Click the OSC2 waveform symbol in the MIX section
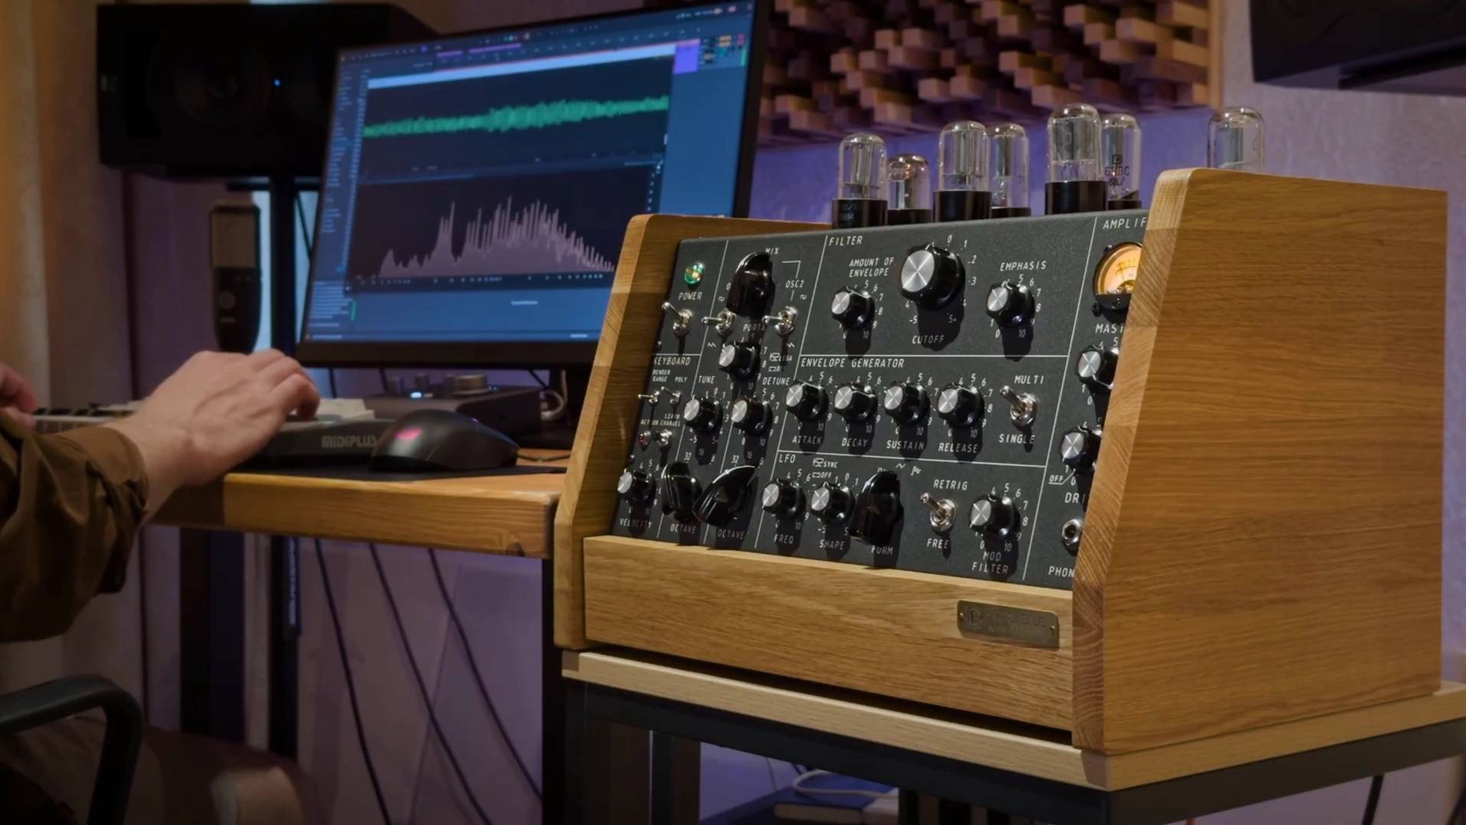This screenshot has width=1466, height=825. [x=803, y=297]
